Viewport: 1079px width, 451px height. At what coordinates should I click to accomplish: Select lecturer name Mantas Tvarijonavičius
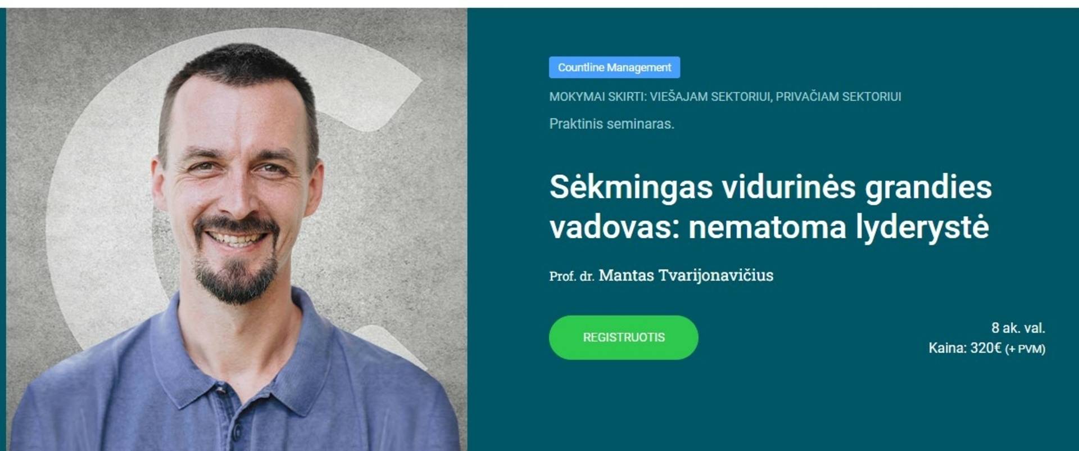(686, 276)
